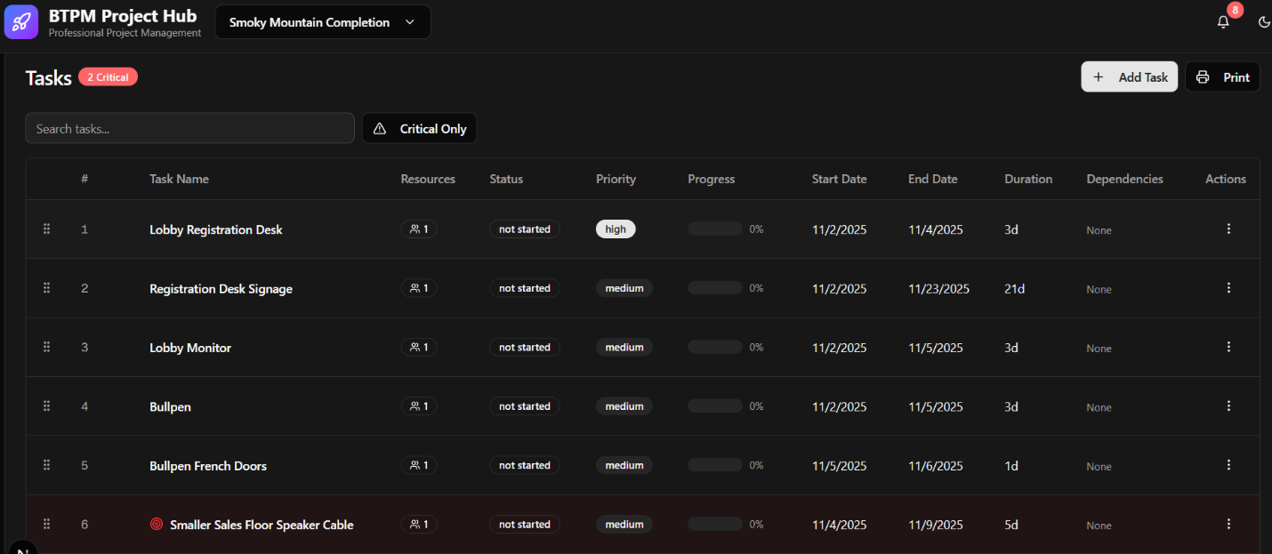Grab the drag handle for Registration Desk Signage
The image size is (1272, 554).
[x=47, y=288]
